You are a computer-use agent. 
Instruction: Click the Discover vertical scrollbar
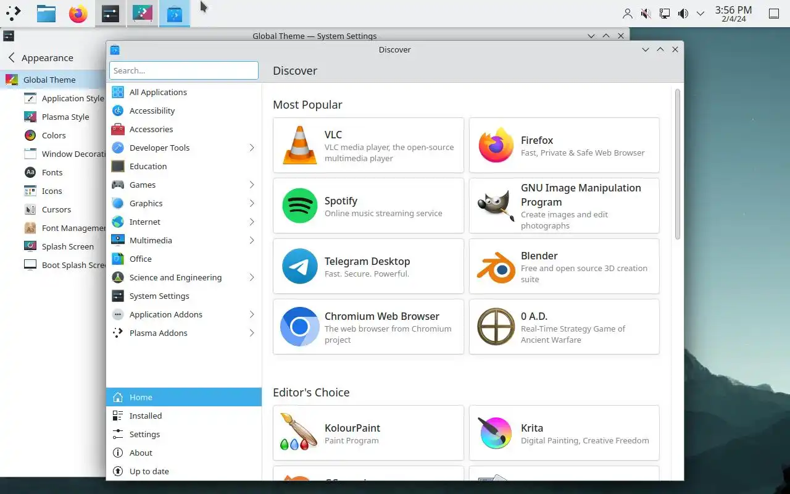[x=678, y=164]
